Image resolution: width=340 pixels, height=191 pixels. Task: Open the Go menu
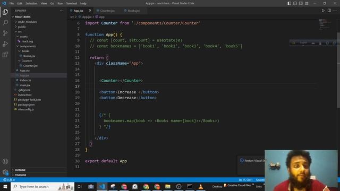pos(52,3)
